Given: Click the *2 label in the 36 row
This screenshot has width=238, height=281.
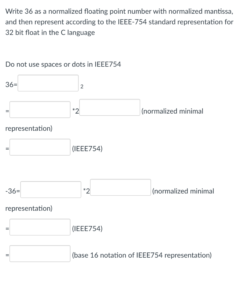Looking at the screenshot, I should pos(75,111).
